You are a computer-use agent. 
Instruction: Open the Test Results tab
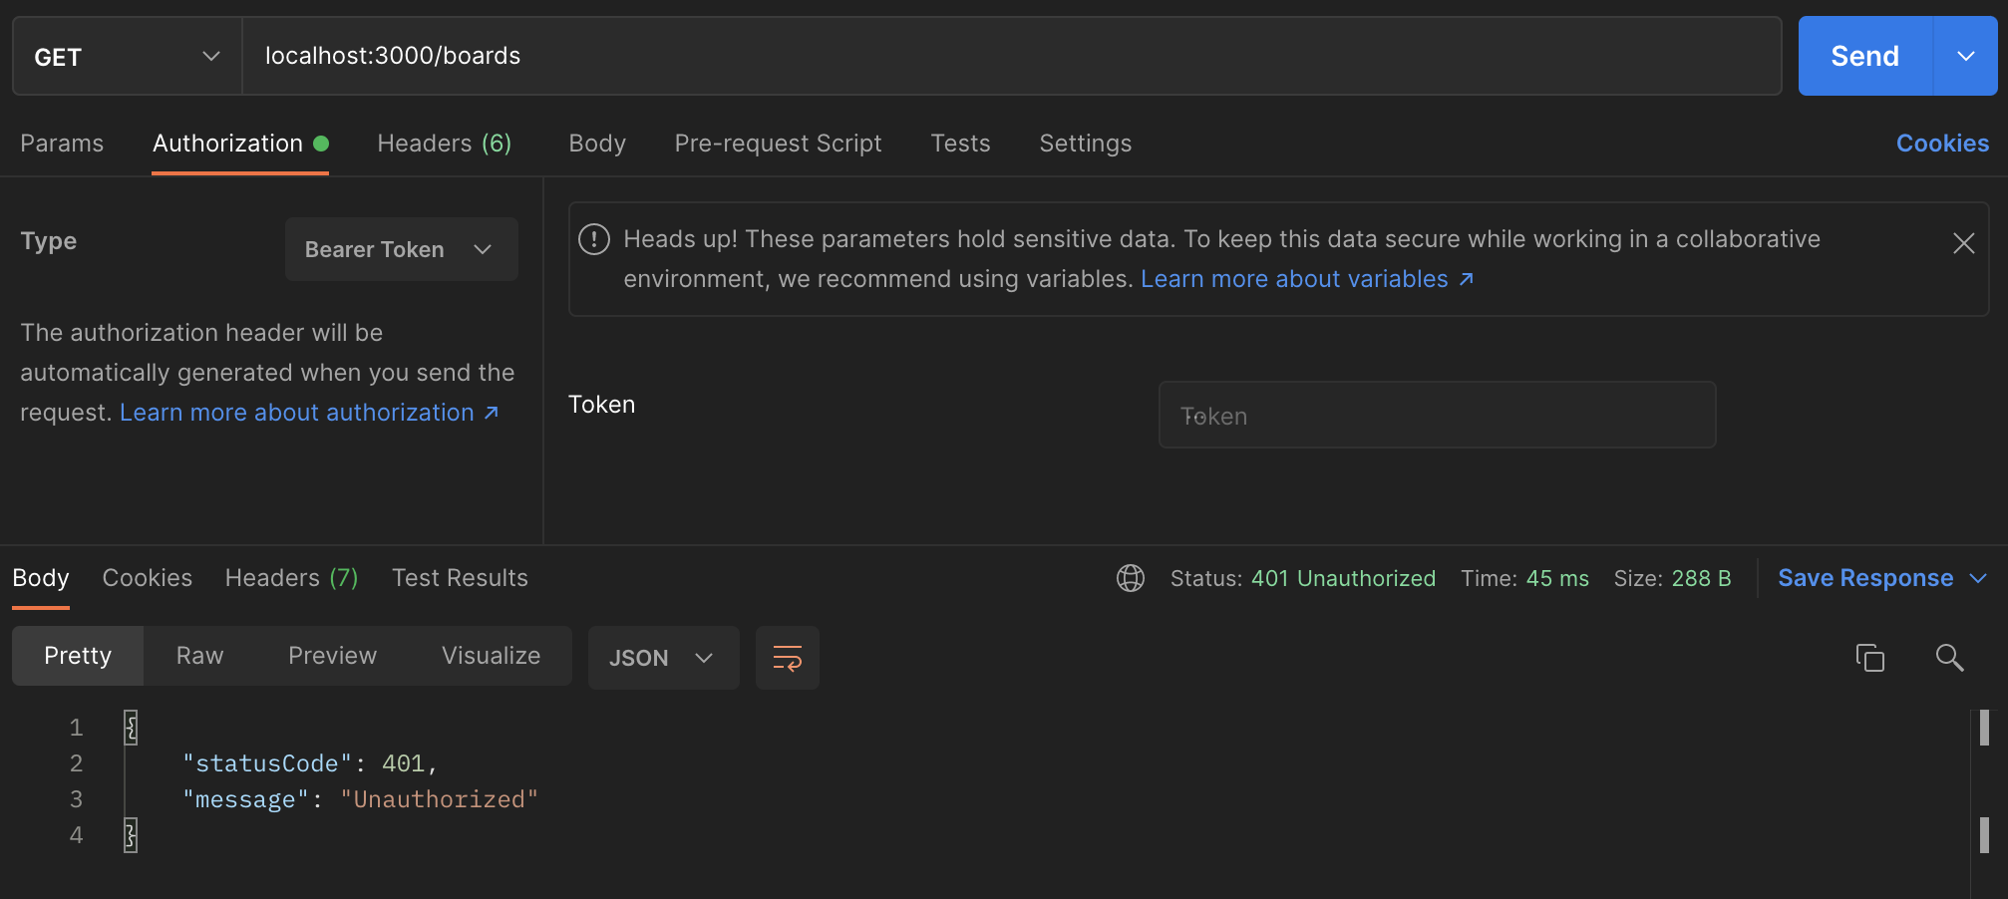[x=460, y=578]
